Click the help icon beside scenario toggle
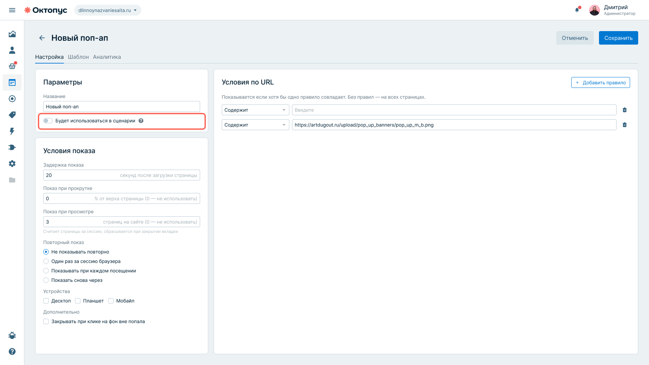The image size is (649, 365). 141,121
